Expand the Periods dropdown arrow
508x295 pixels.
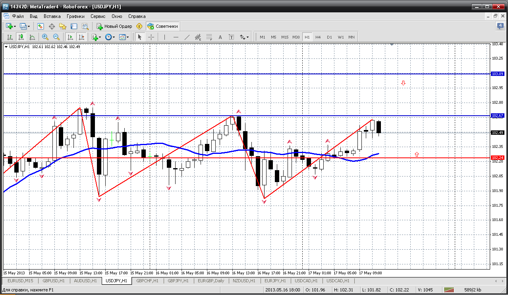click(114, 37)
